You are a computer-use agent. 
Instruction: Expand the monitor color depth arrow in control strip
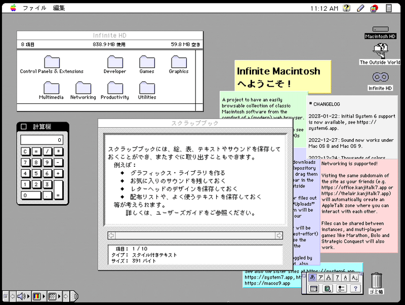pyautogui.click(x=44, y=296)
